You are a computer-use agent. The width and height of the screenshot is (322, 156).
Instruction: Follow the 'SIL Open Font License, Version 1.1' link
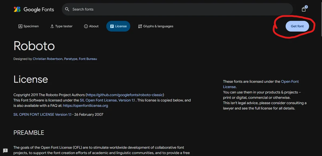pyautogui.click(x=107, y=100)
